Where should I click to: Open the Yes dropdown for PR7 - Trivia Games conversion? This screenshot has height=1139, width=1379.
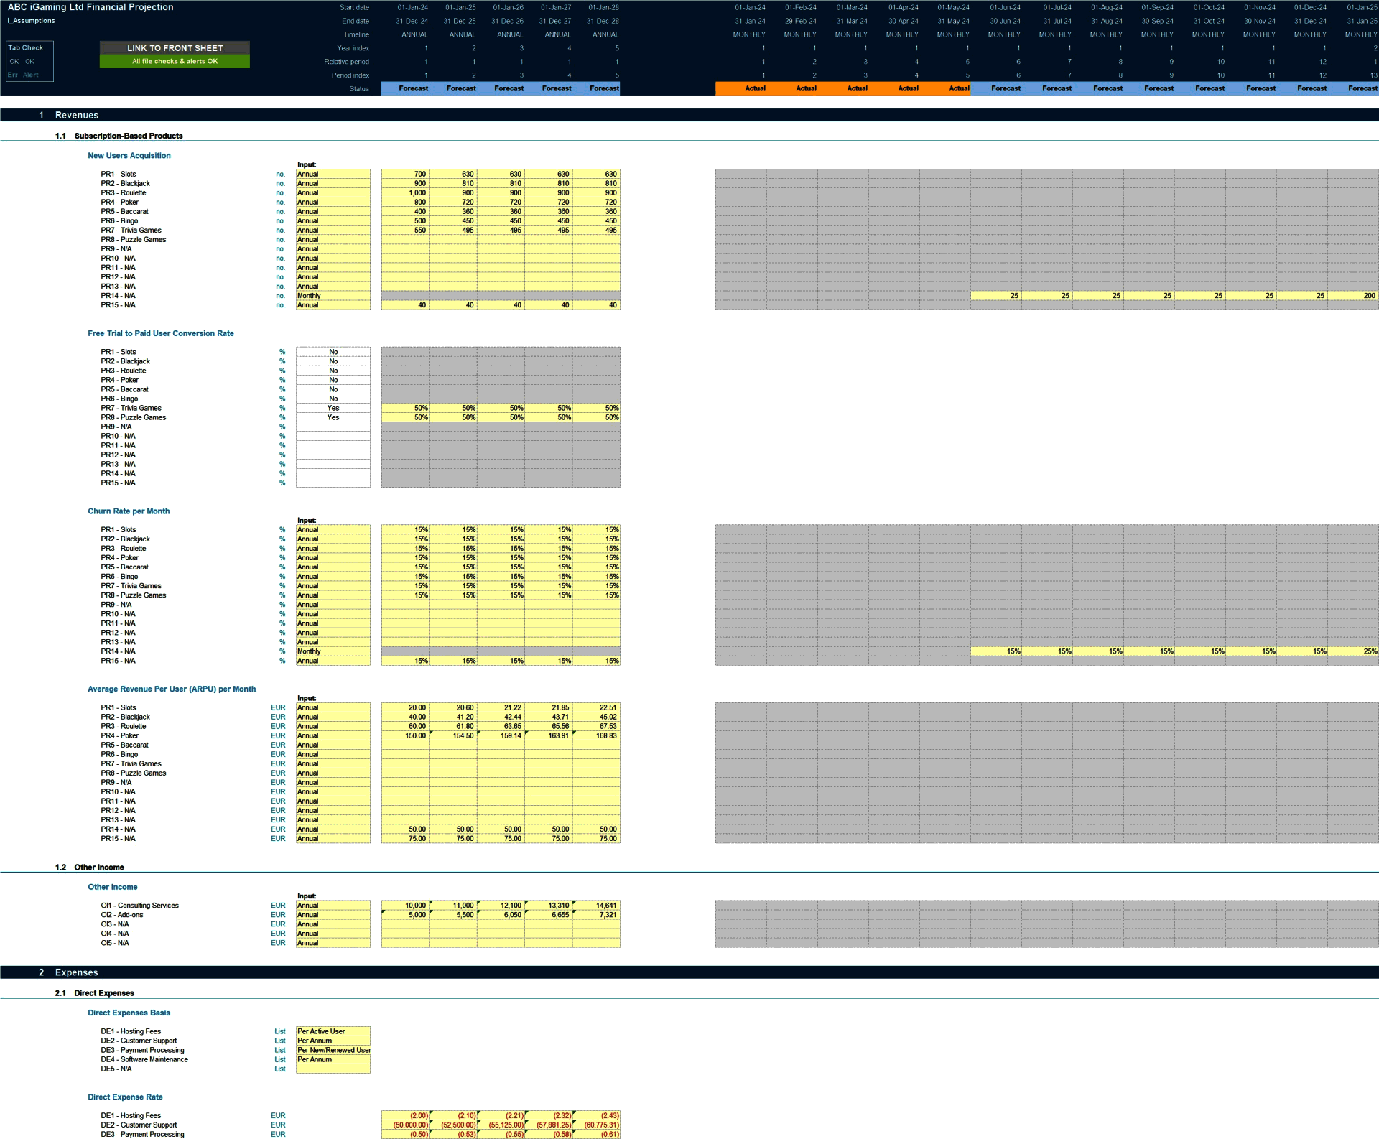[x=333, y=408]
